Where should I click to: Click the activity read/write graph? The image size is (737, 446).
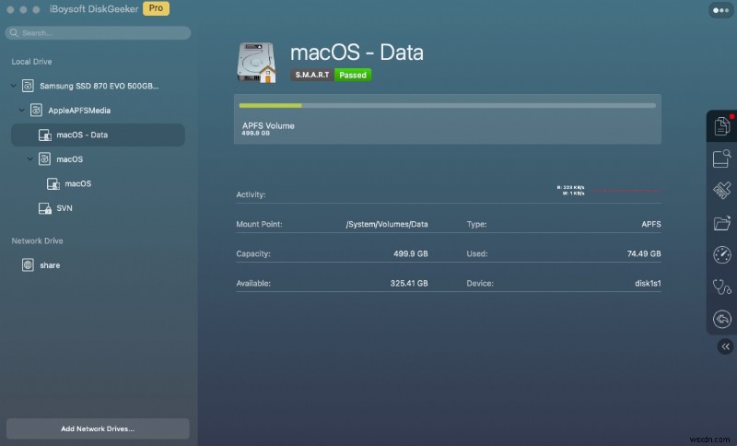pos(626,191)
